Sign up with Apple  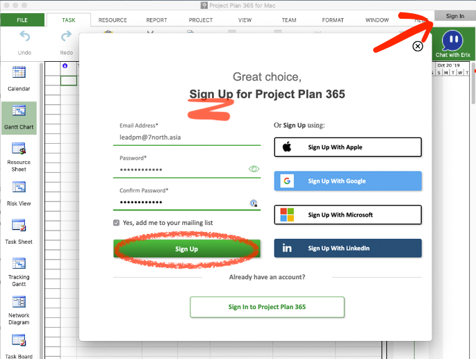[348, 147]
